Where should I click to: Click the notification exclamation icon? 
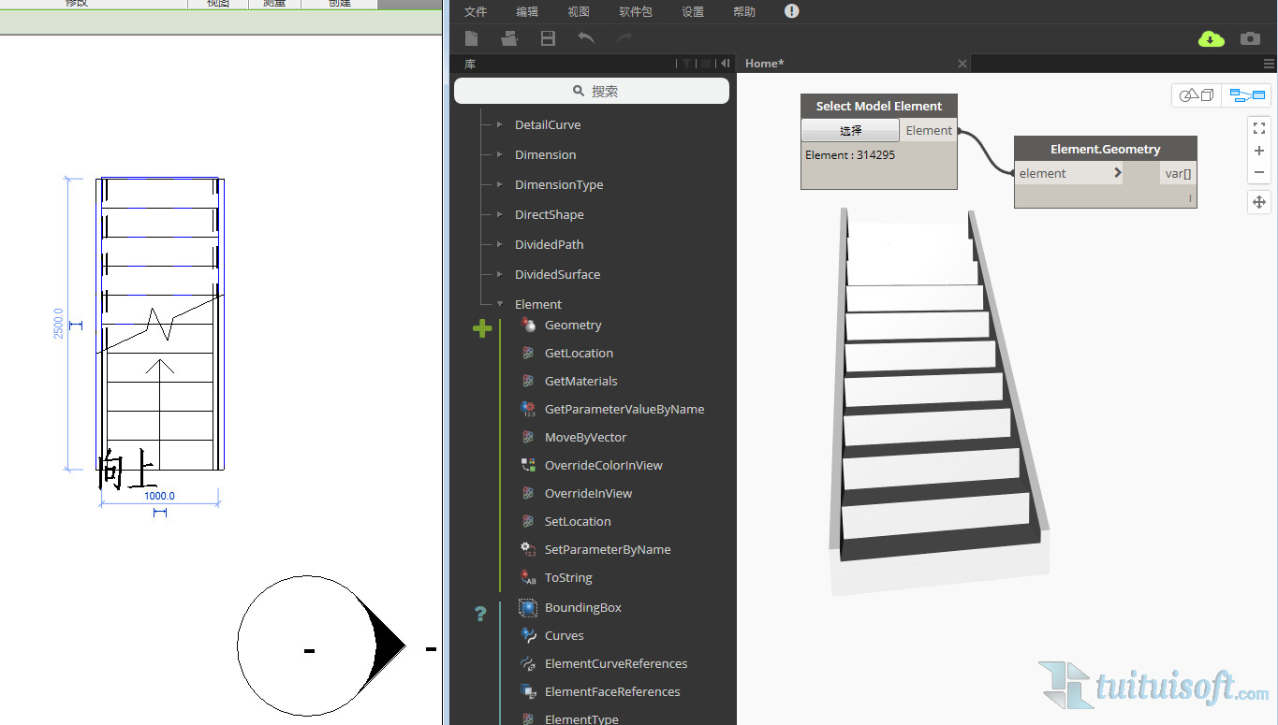[791, 11]
